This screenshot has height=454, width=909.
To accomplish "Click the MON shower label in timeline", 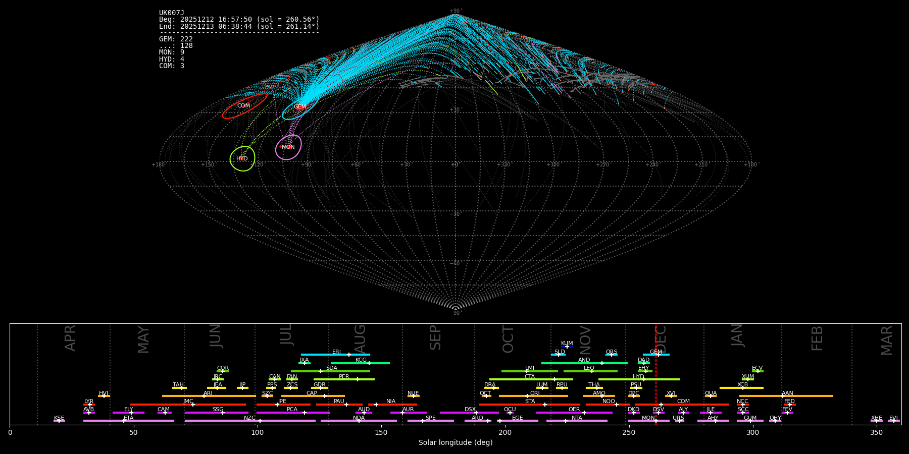I will click(648, 418).
